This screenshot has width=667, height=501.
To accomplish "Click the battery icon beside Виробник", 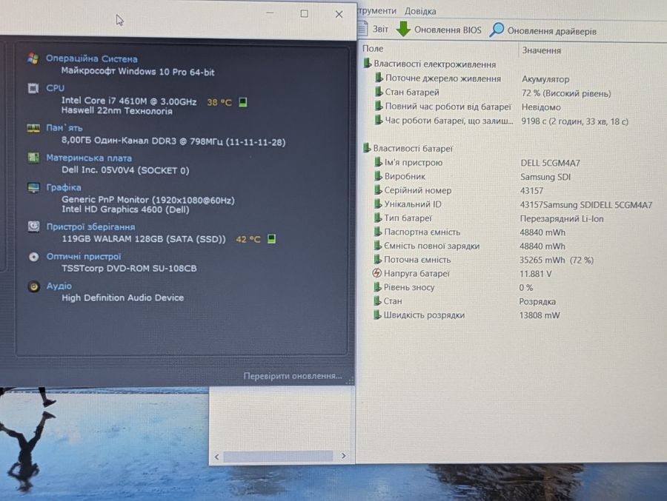I will (378, 176).
